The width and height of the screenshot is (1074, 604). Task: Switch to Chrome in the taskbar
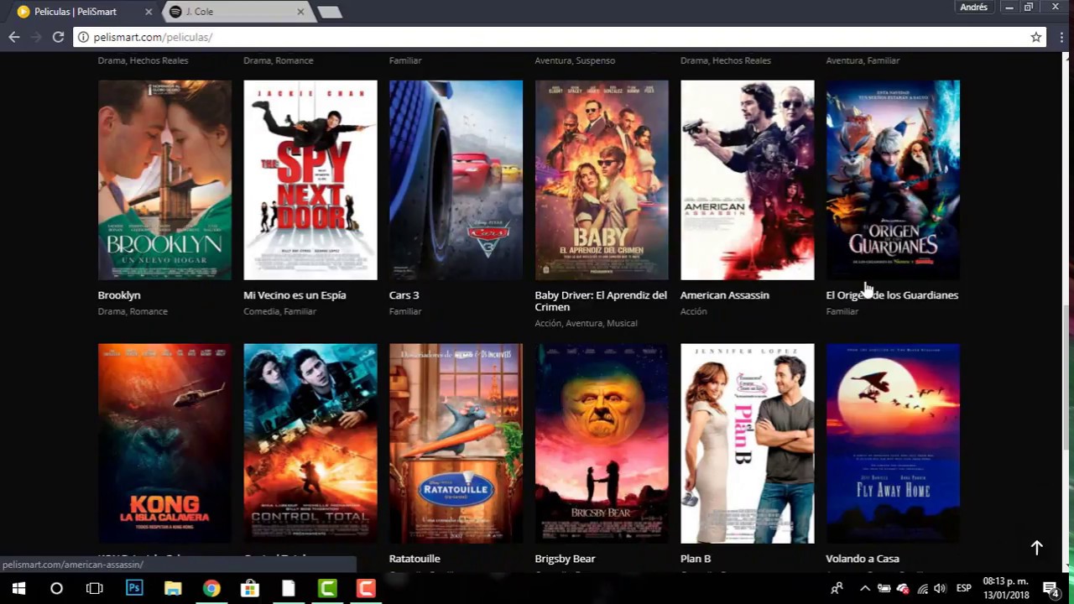[x=211, y=588]
